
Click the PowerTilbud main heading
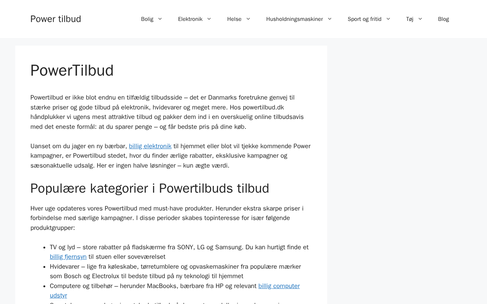72,70
